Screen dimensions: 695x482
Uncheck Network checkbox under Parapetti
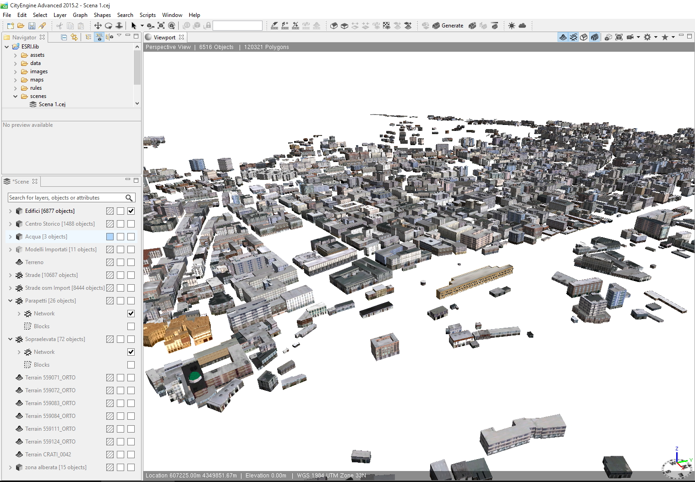[x=131, y=314]
